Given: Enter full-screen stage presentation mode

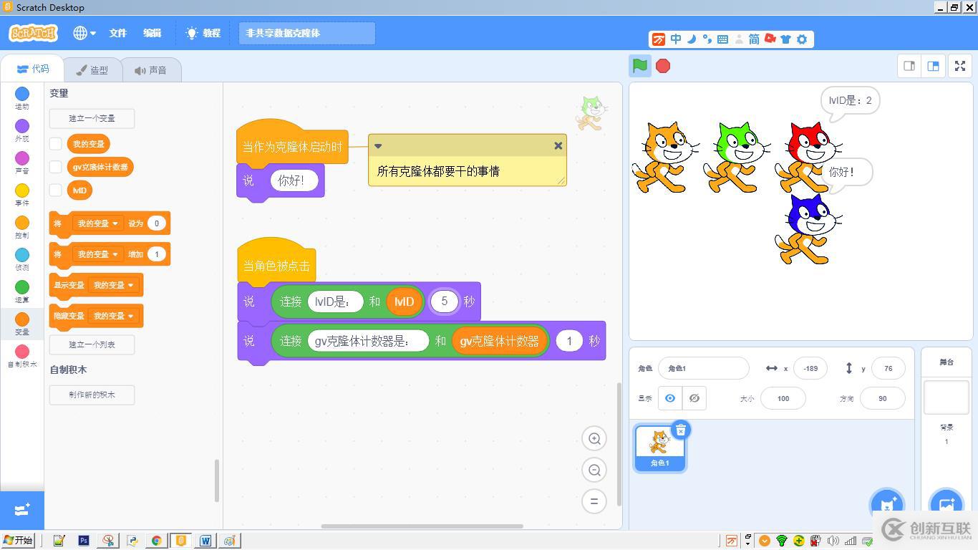Looking at the screenshot, I should pos(959,65).
